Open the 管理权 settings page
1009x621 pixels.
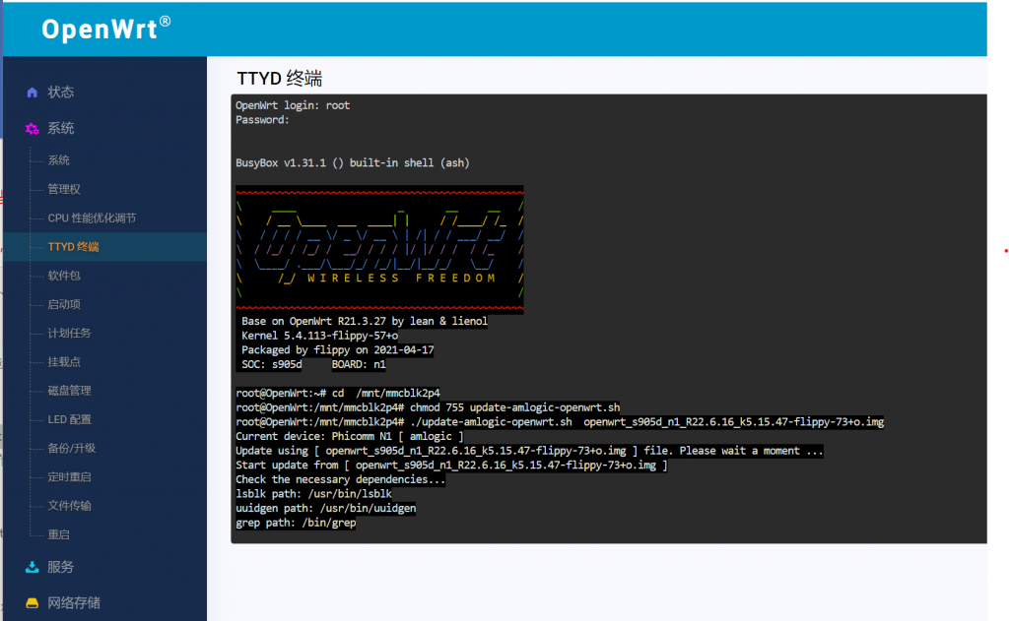coord(64,189)
